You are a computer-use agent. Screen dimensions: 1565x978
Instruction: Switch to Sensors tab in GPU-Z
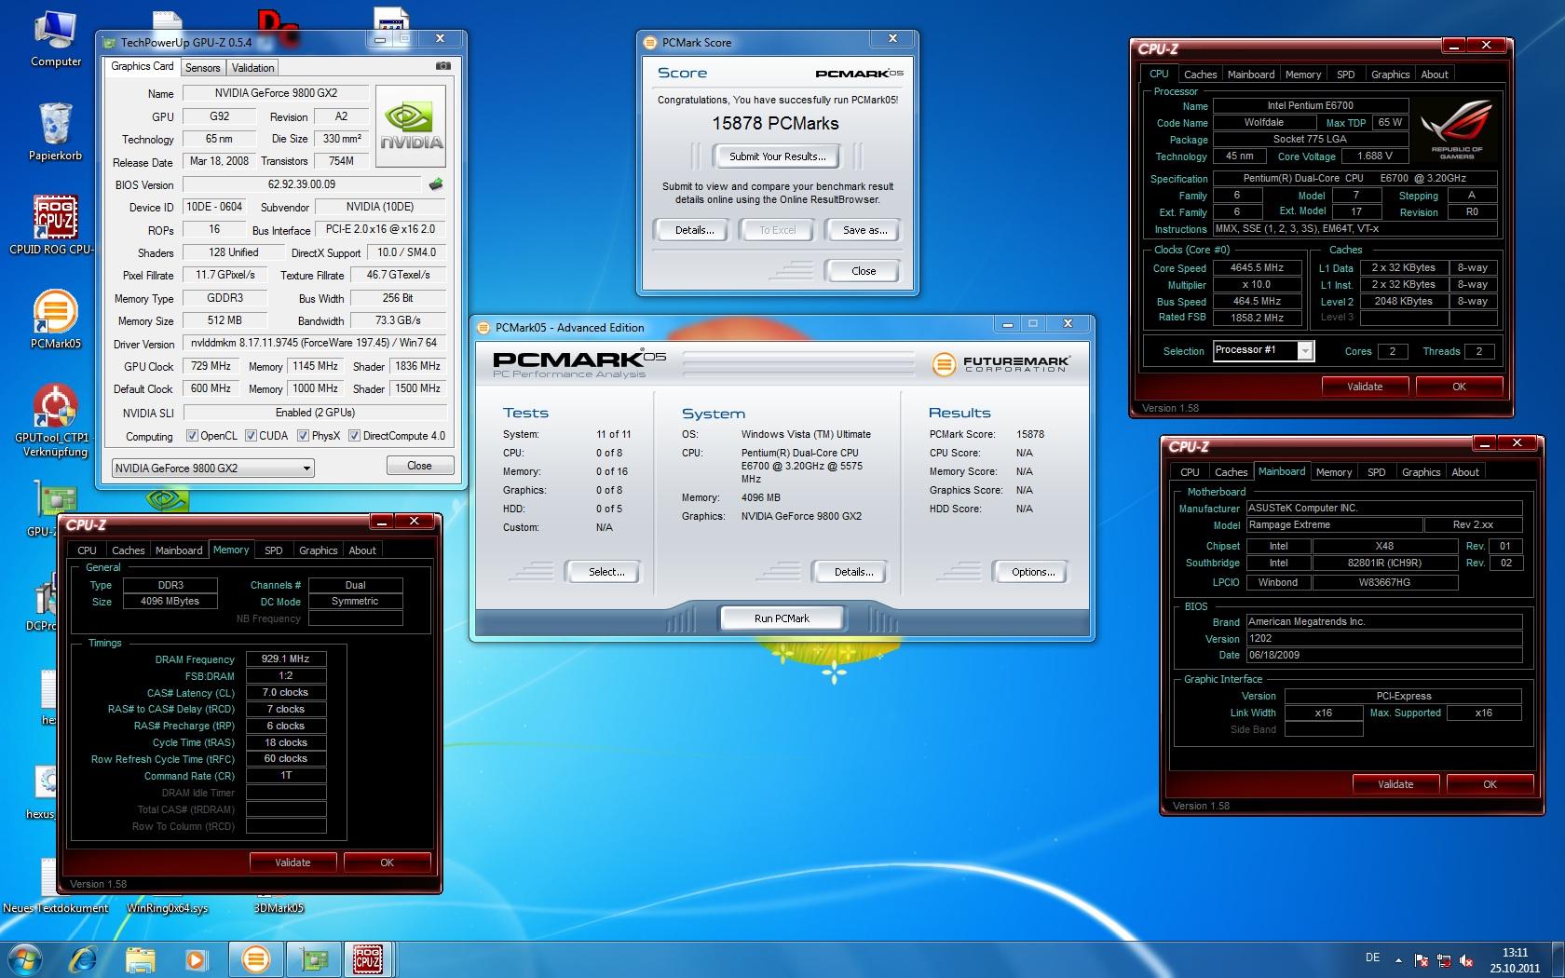(x=202, y=67)
